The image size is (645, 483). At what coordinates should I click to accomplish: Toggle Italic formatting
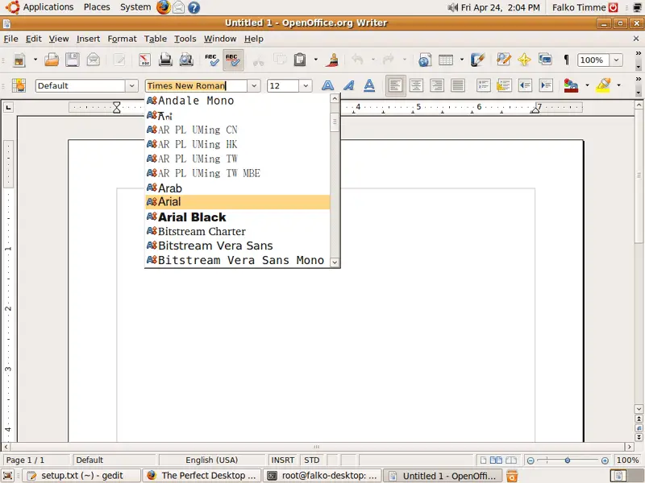[x=349, y=85]
